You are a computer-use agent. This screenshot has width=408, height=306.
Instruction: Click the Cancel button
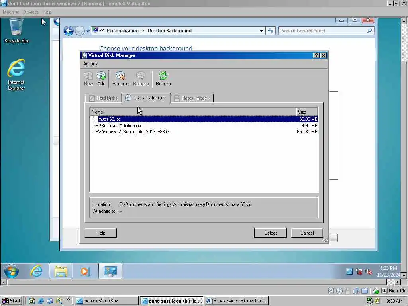(307, 233)
